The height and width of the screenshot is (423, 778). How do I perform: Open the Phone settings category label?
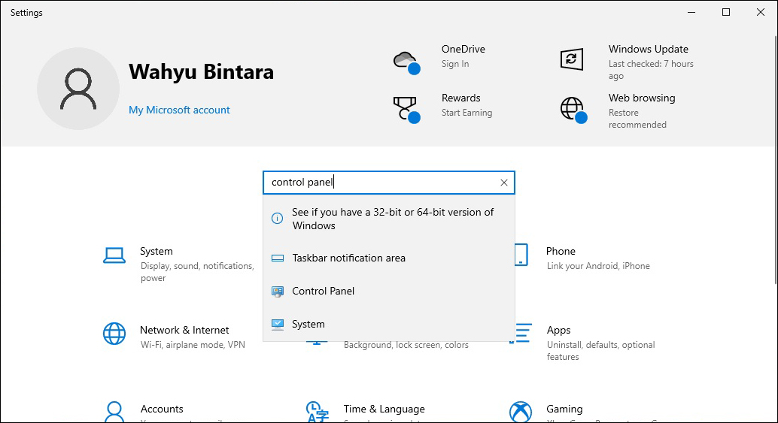561,251
